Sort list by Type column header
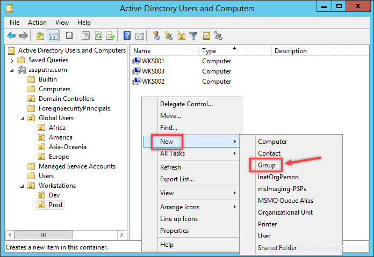The width and height of the screenshot is (374, 257). pos(235,51)
